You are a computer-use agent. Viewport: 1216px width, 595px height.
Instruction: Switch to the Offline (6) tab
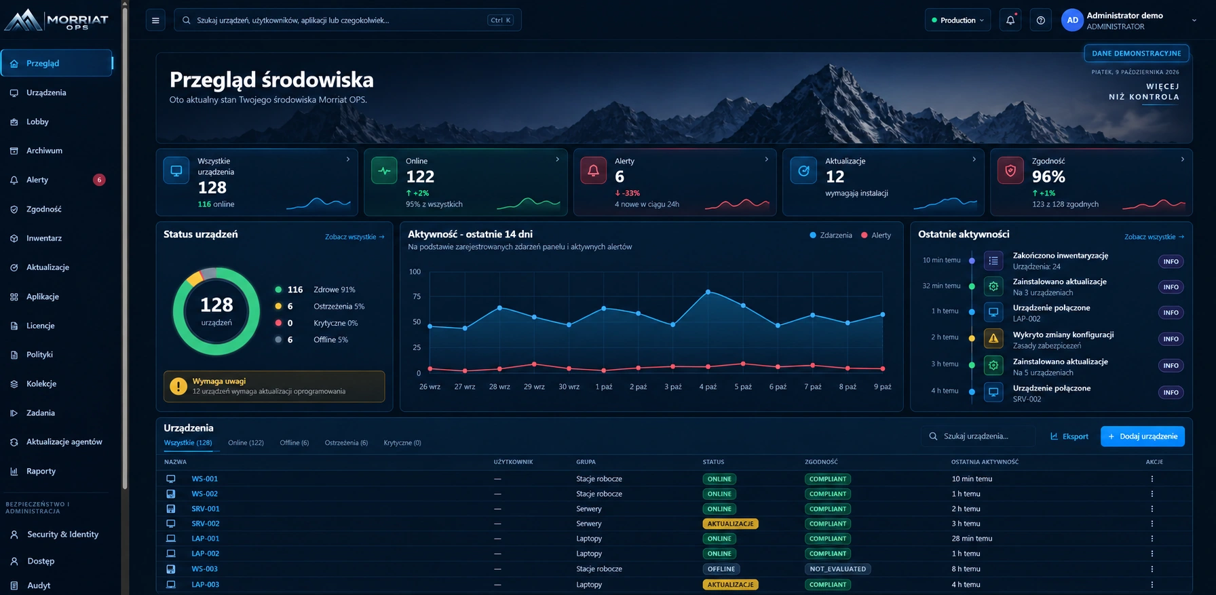tap(294, 443)
